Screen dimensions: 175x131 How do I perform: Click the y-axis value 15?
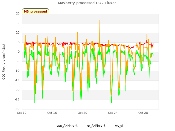[17, 23]
